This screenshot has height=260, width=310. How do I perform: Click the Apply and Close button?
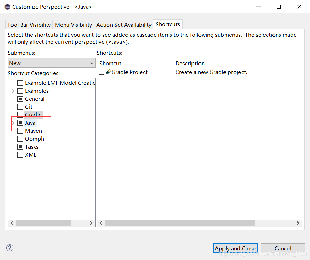pyautogui.click(x=235, y=248)
